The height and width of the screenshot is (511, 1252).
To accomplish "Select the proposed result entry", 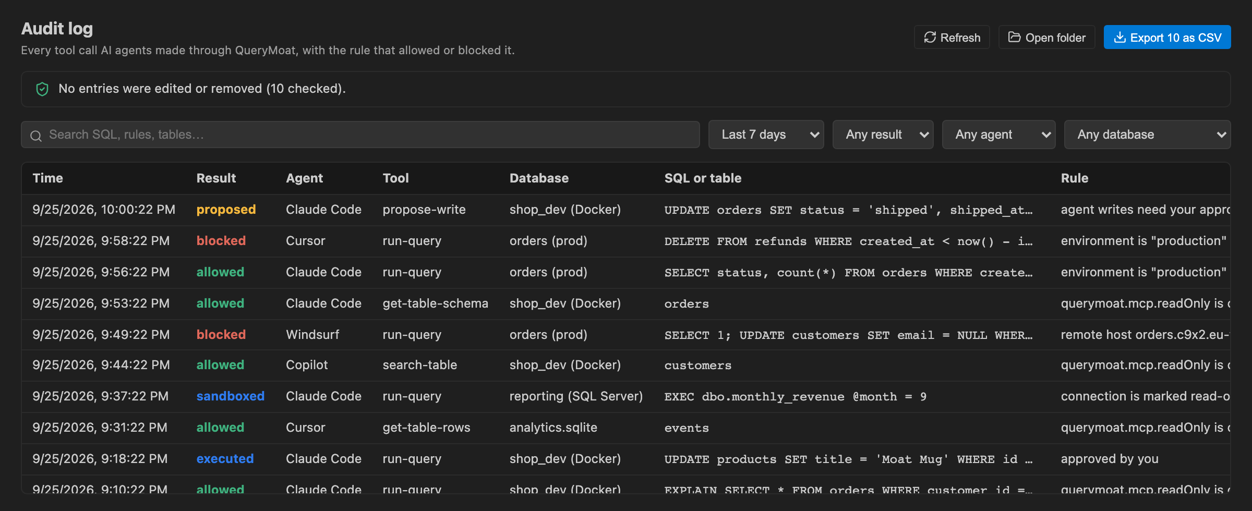I will click(226, 210).
